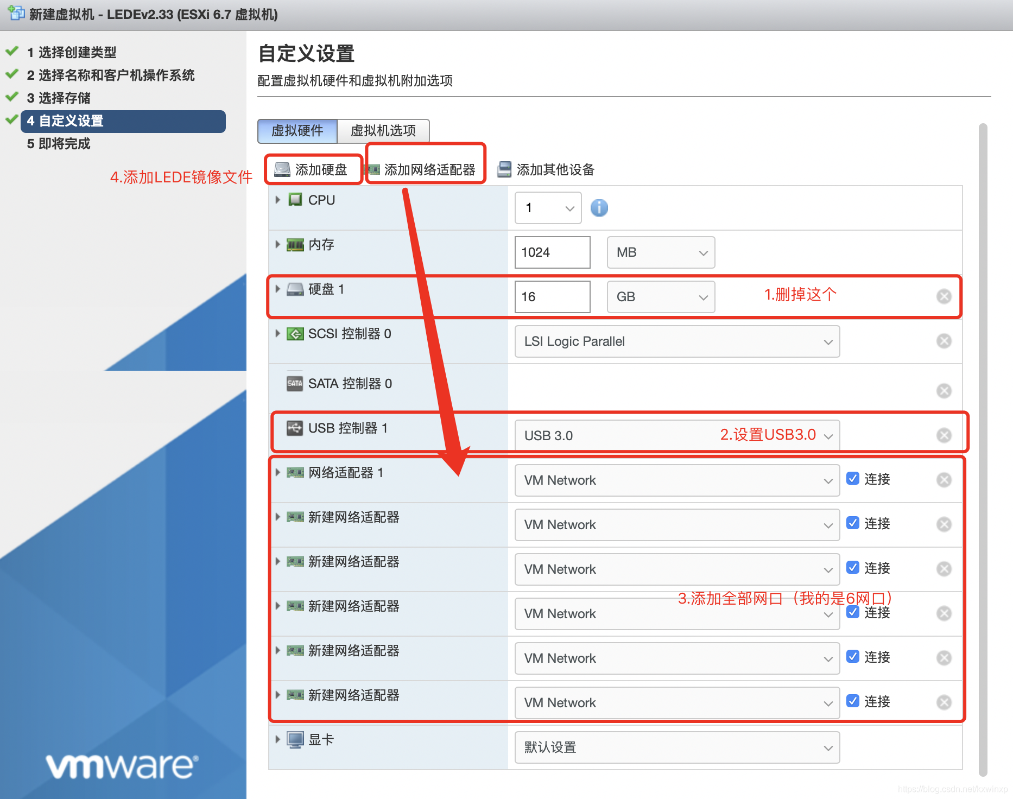Click the video card (显卡) monitor icon
This screenshot has width=1013, height=799.
click(295, 740)
